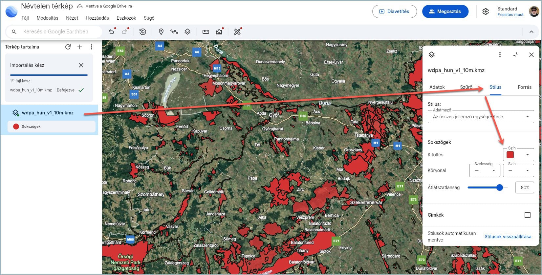The width and height of the screenshot is (542, 275).
Task: Toggle the Címkék labels checkbox
Action: 528,215
